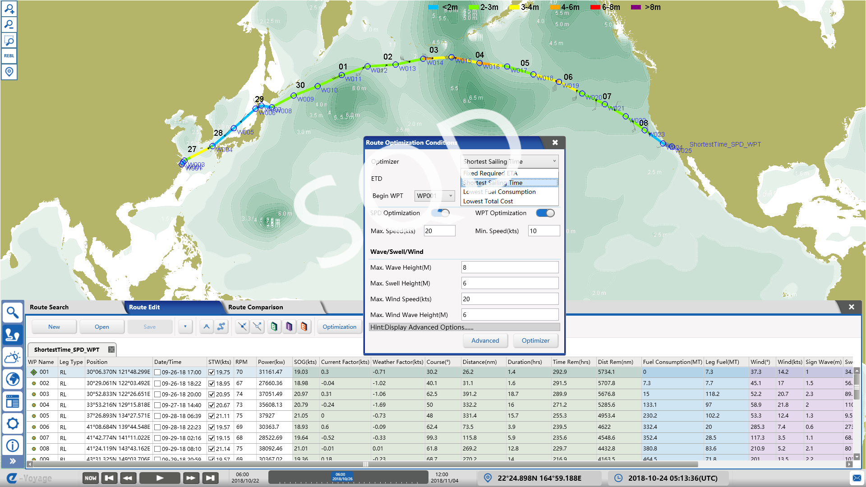Click the map location pin tool
This screenshot has height=487, width=866.
coord(9,72)
